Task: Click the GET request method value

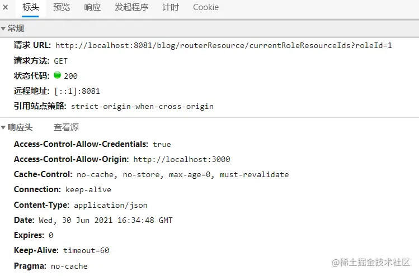Action: coord(60,61)
